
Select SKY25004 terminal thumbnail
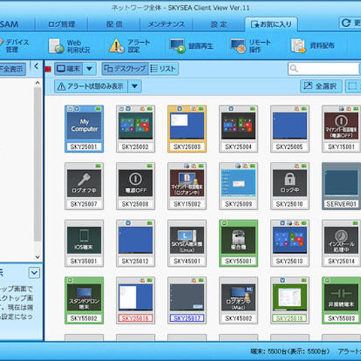238,129
